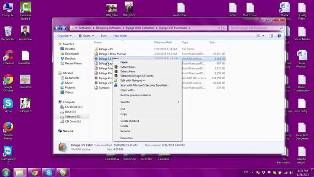Select New Text Document on desktop
Viewport: 314px width, 177px height.
click(302, 131)
